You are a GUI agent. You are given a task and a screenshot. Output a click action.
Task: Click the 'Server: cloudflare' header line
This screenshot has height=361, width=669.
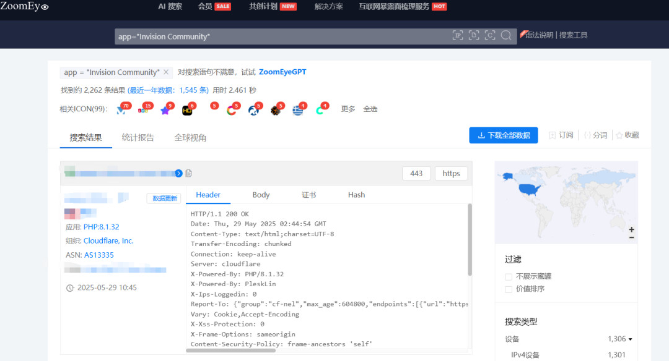(225, 264)
